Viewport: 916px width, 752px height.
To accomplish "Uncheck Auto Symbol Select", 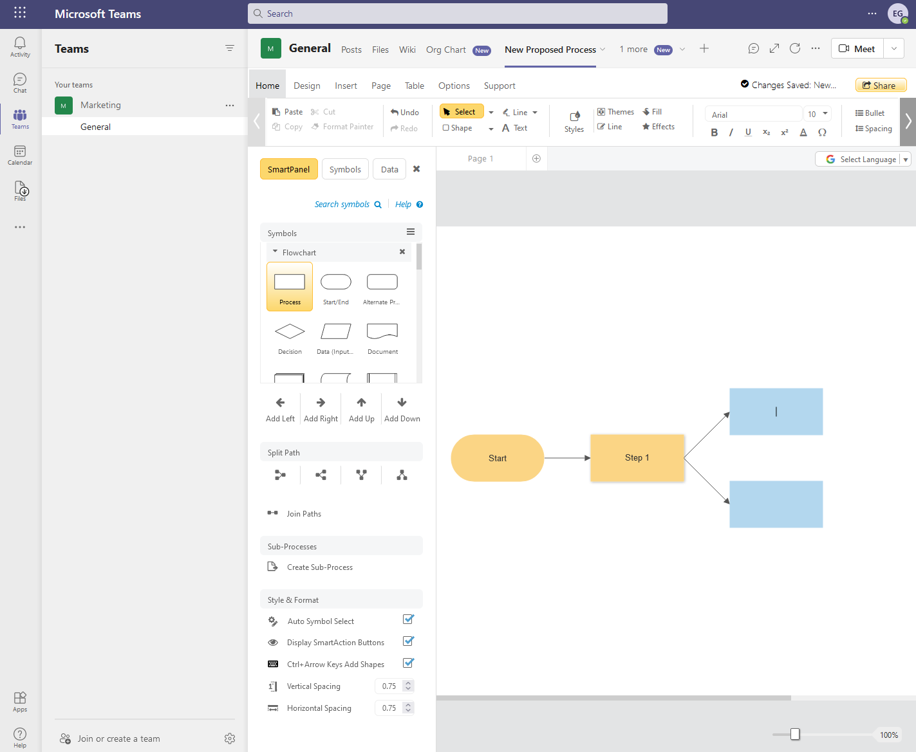I will click(408, 619).
